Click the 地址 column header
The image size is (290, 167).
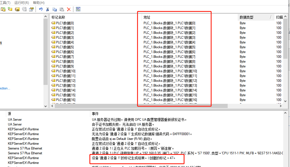147,17
